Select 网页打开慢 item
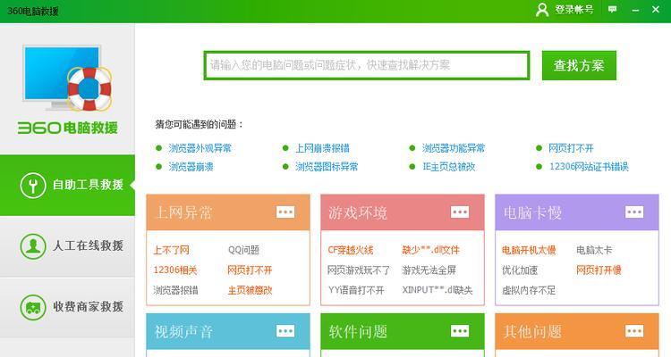Screen dimensions: 671x357 tap(599, 270)
